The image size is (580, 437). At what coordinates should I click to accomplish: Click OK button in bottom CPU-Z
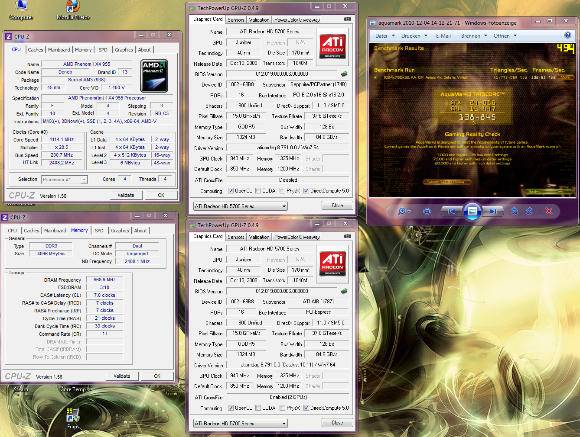[157, 376]
